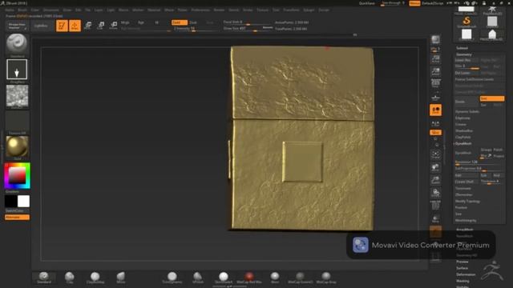Click the Frame view icon on right shelf
The image size is (513, 288).
tap(435, 154)
